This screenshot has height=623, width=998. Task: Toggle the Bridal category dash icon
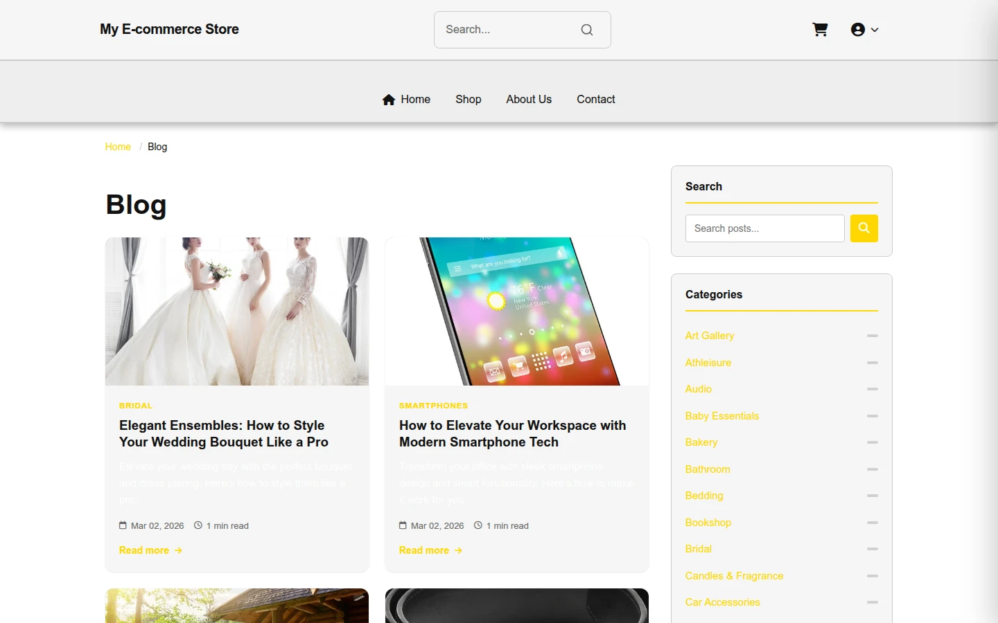point(873,549)
